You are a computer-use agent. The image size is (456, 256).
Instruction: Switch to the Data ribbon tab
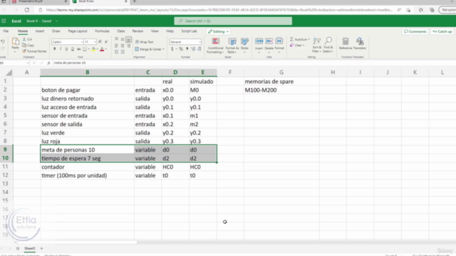(x=121, y=31)
